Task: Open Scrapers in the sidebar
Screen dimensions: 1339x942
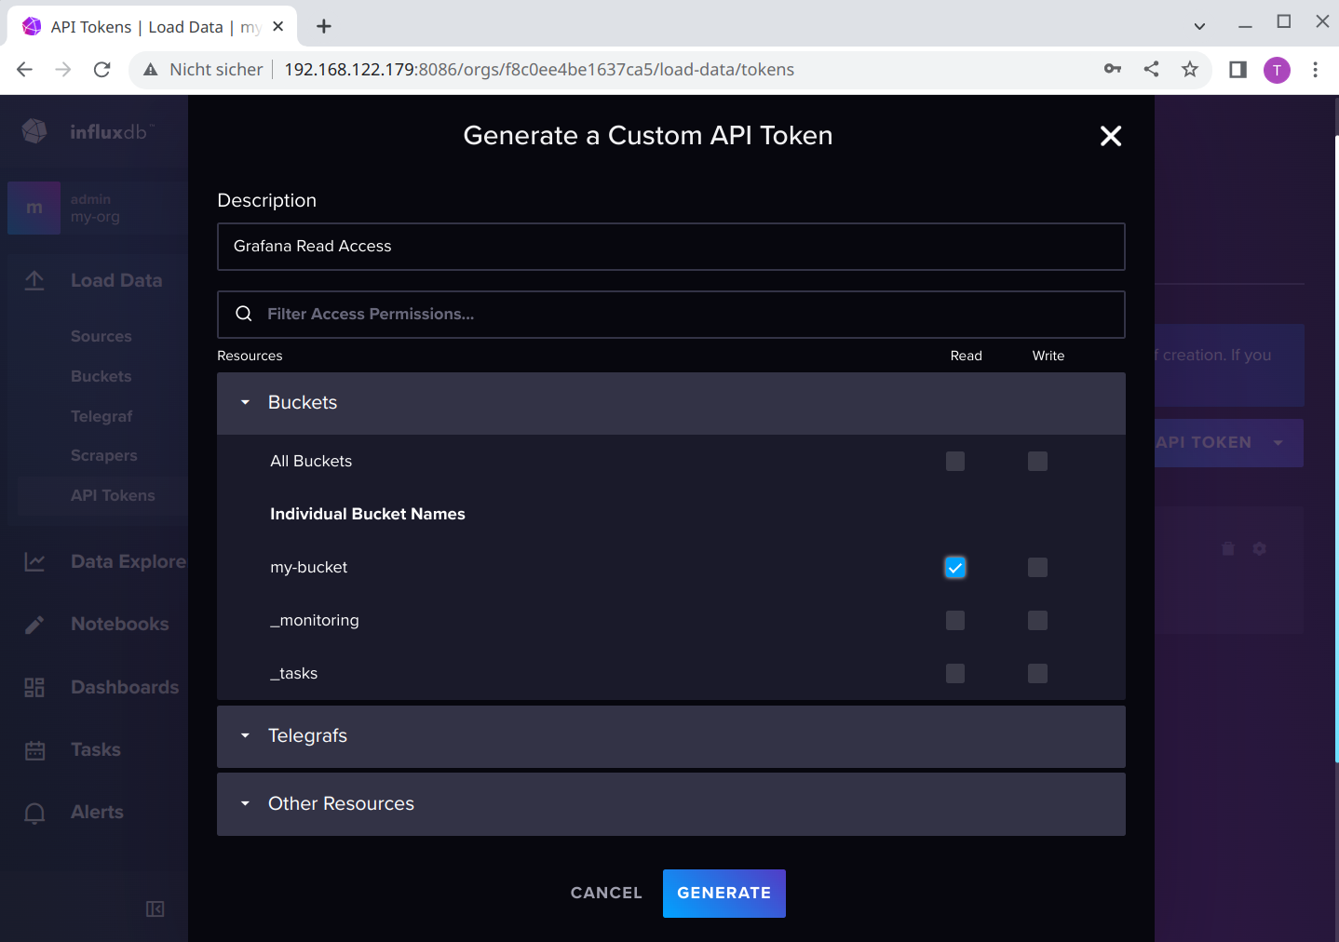Action: click(104, 456)
